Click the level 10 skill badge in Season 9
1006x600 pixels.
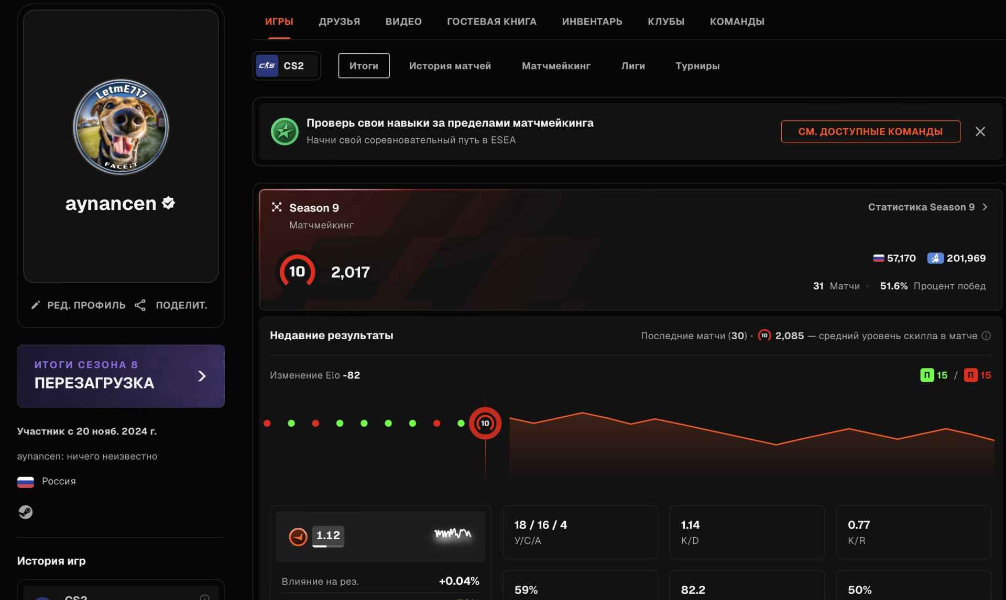(x=297, y=271)
